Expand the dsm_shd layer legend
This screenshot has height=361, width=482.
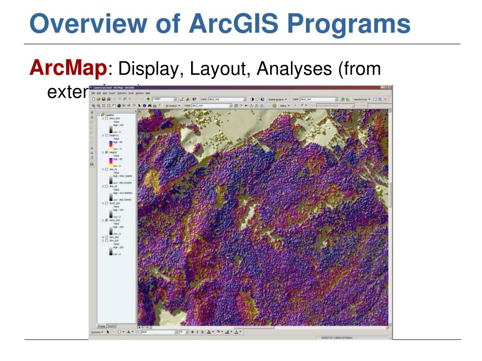coord(103,237)
